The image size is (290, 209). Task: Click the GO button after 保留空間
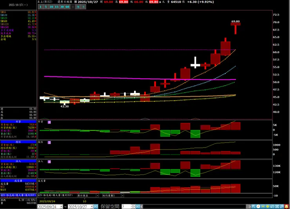pos(138,207)
